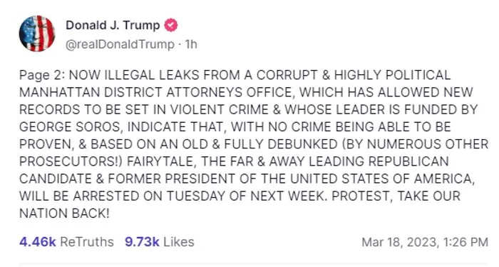Screen dimensions: 499x267
Task: Click the 1:26 PM time text
Action: [x=465, y=242]
